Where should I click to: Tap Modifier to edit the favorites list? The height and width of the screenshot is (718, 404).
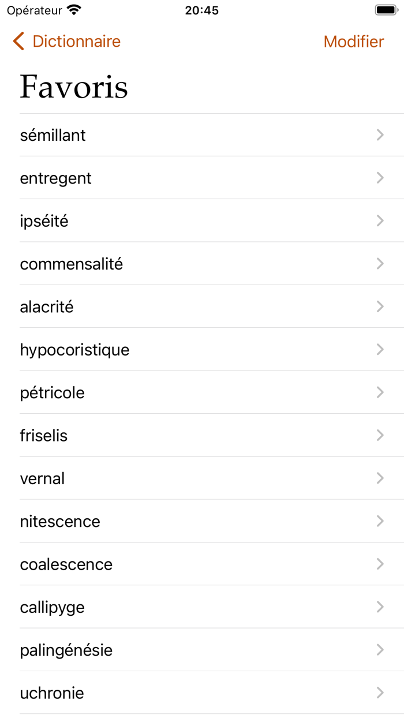(x=354, y=41)
